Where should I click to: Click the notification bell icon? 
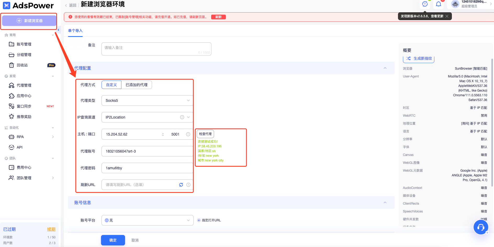tap(439, 4)
